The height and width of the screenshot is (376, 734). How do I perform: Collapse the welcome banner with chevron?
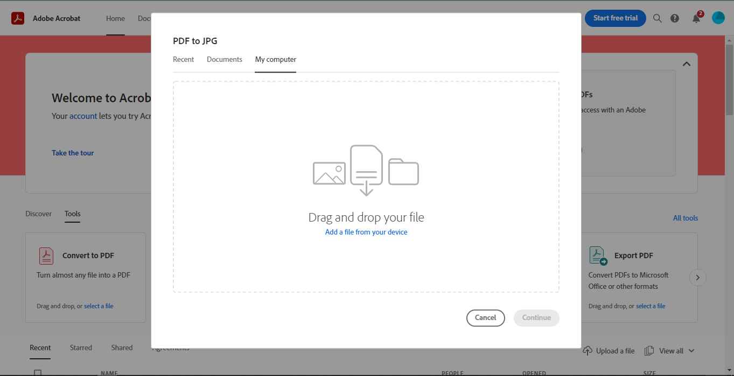687,64
